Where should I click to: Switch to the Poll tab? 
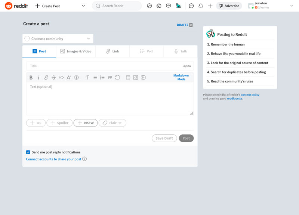(x=146, y=51)
